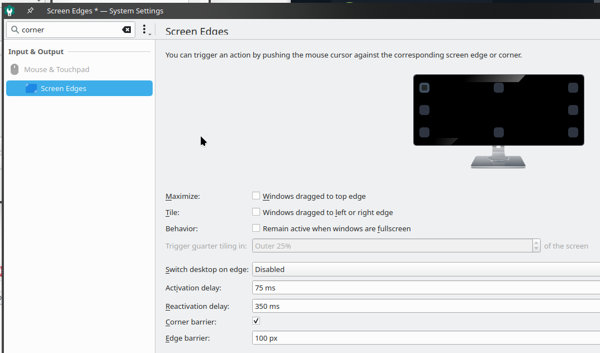The height and width of the screenshot is (353, 600).
Task: Configure the bottom-right corner screen edge
Action: 573,132
